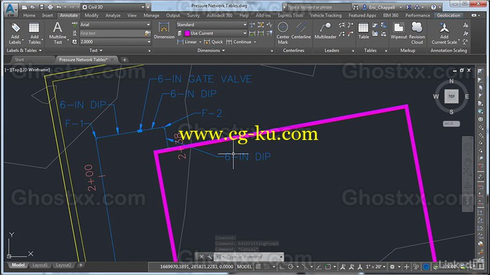Click the Continue dimension tool
This screenshot has height=275, width=490.
coord(239,42)
